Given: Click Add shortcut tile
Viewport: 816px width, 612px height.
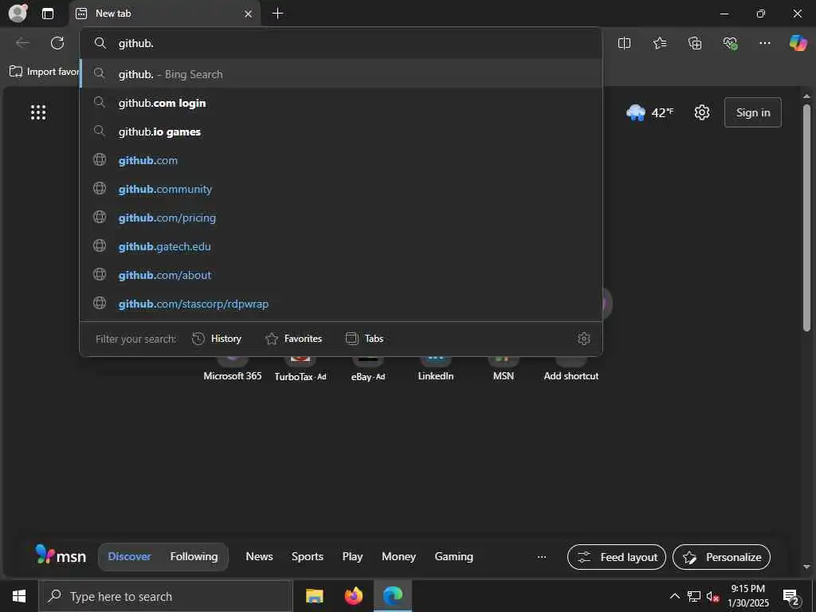Looking at the screenshot, I should 571,368.
